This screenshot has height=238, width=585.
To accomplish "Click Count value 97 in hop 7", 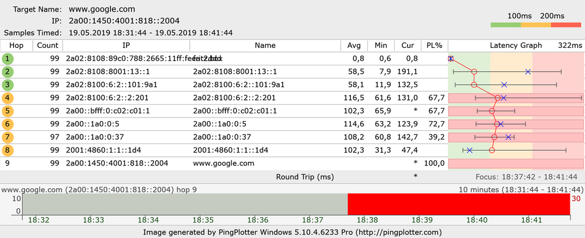I will coord(54,137).
